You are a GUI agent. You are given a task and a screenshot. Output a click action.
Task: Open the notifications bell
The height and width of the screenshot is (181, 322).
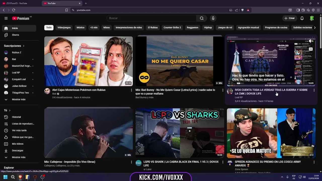click(302, 18)
